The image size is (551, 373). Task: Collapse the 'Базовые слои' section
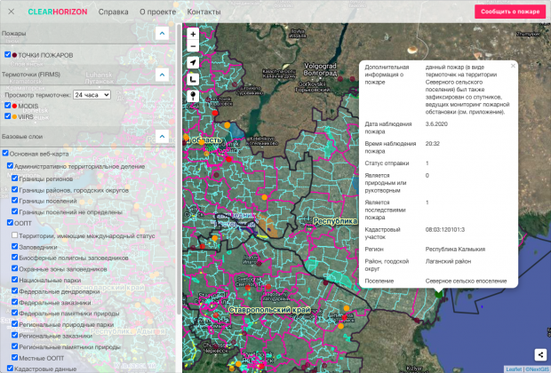point(162,136)
